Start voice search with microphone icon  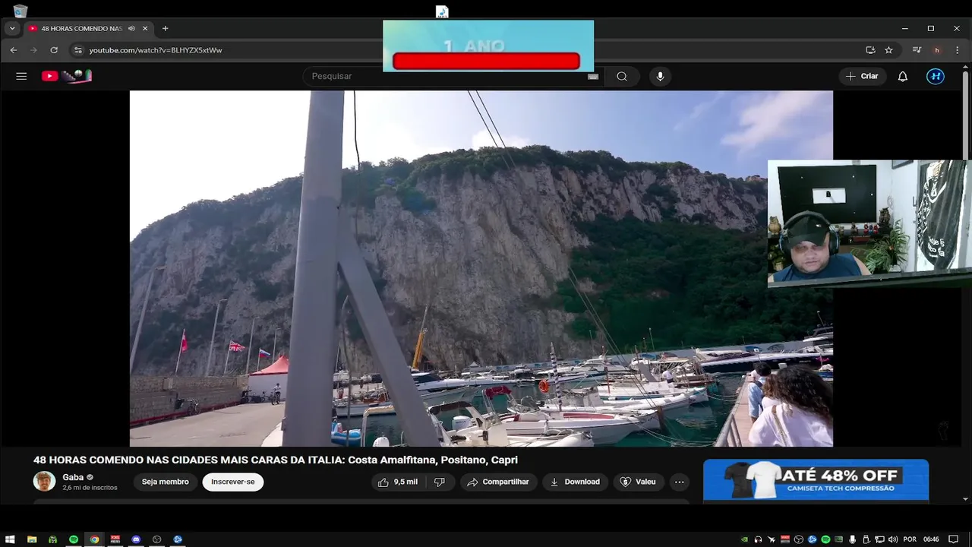(660, 76)
